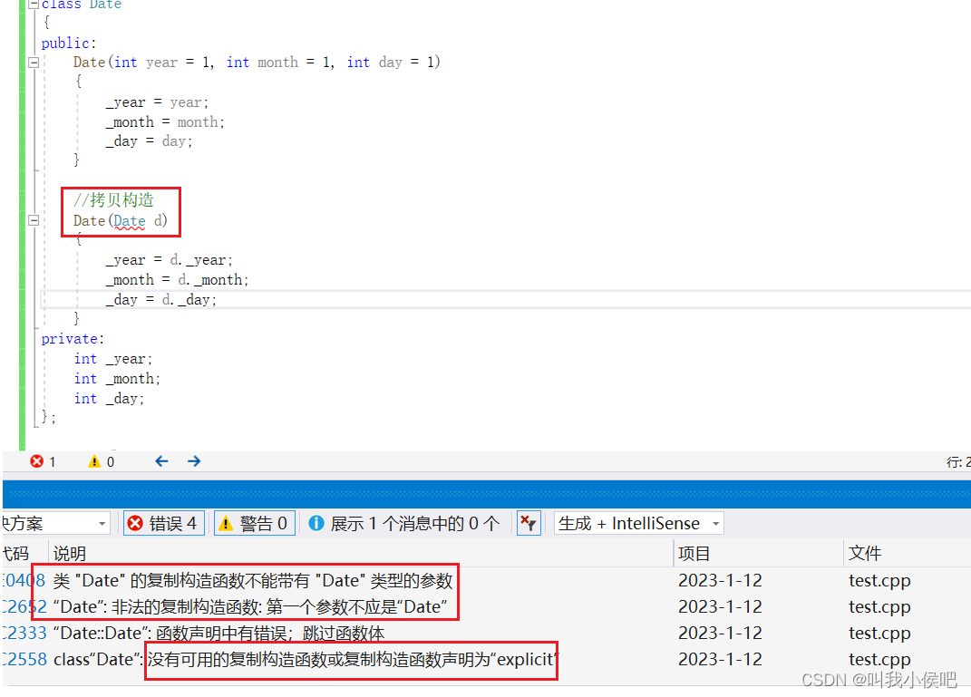The width and height of the screenshot is (971, 697).
Task: Click the red error count icon in editor status
Action: pyautogui.click(x=37, y=461)
